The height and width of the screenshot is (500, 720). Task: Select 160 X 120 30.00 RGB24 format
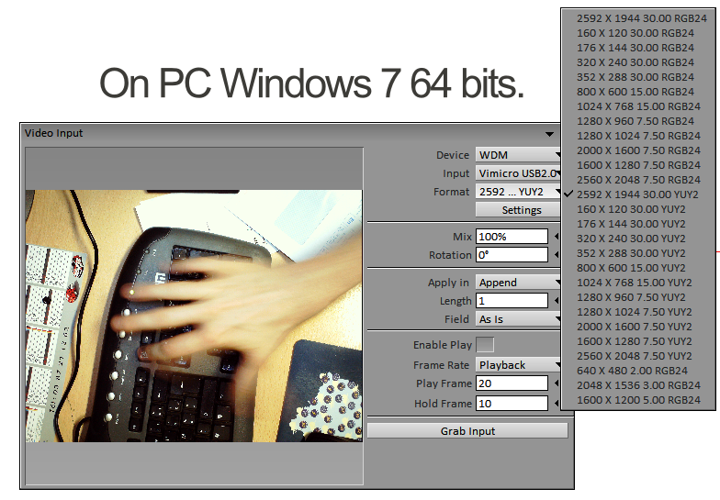tap(638, 33)
